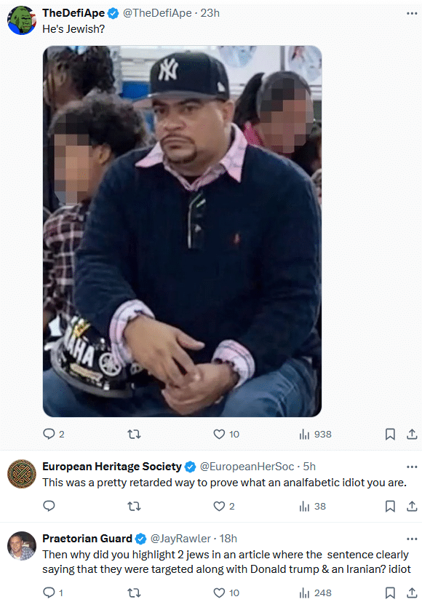Viewport: 422px width, 602px height.
Task: Open Praetorian Guard's profile avatar
Action: point(22,546)
